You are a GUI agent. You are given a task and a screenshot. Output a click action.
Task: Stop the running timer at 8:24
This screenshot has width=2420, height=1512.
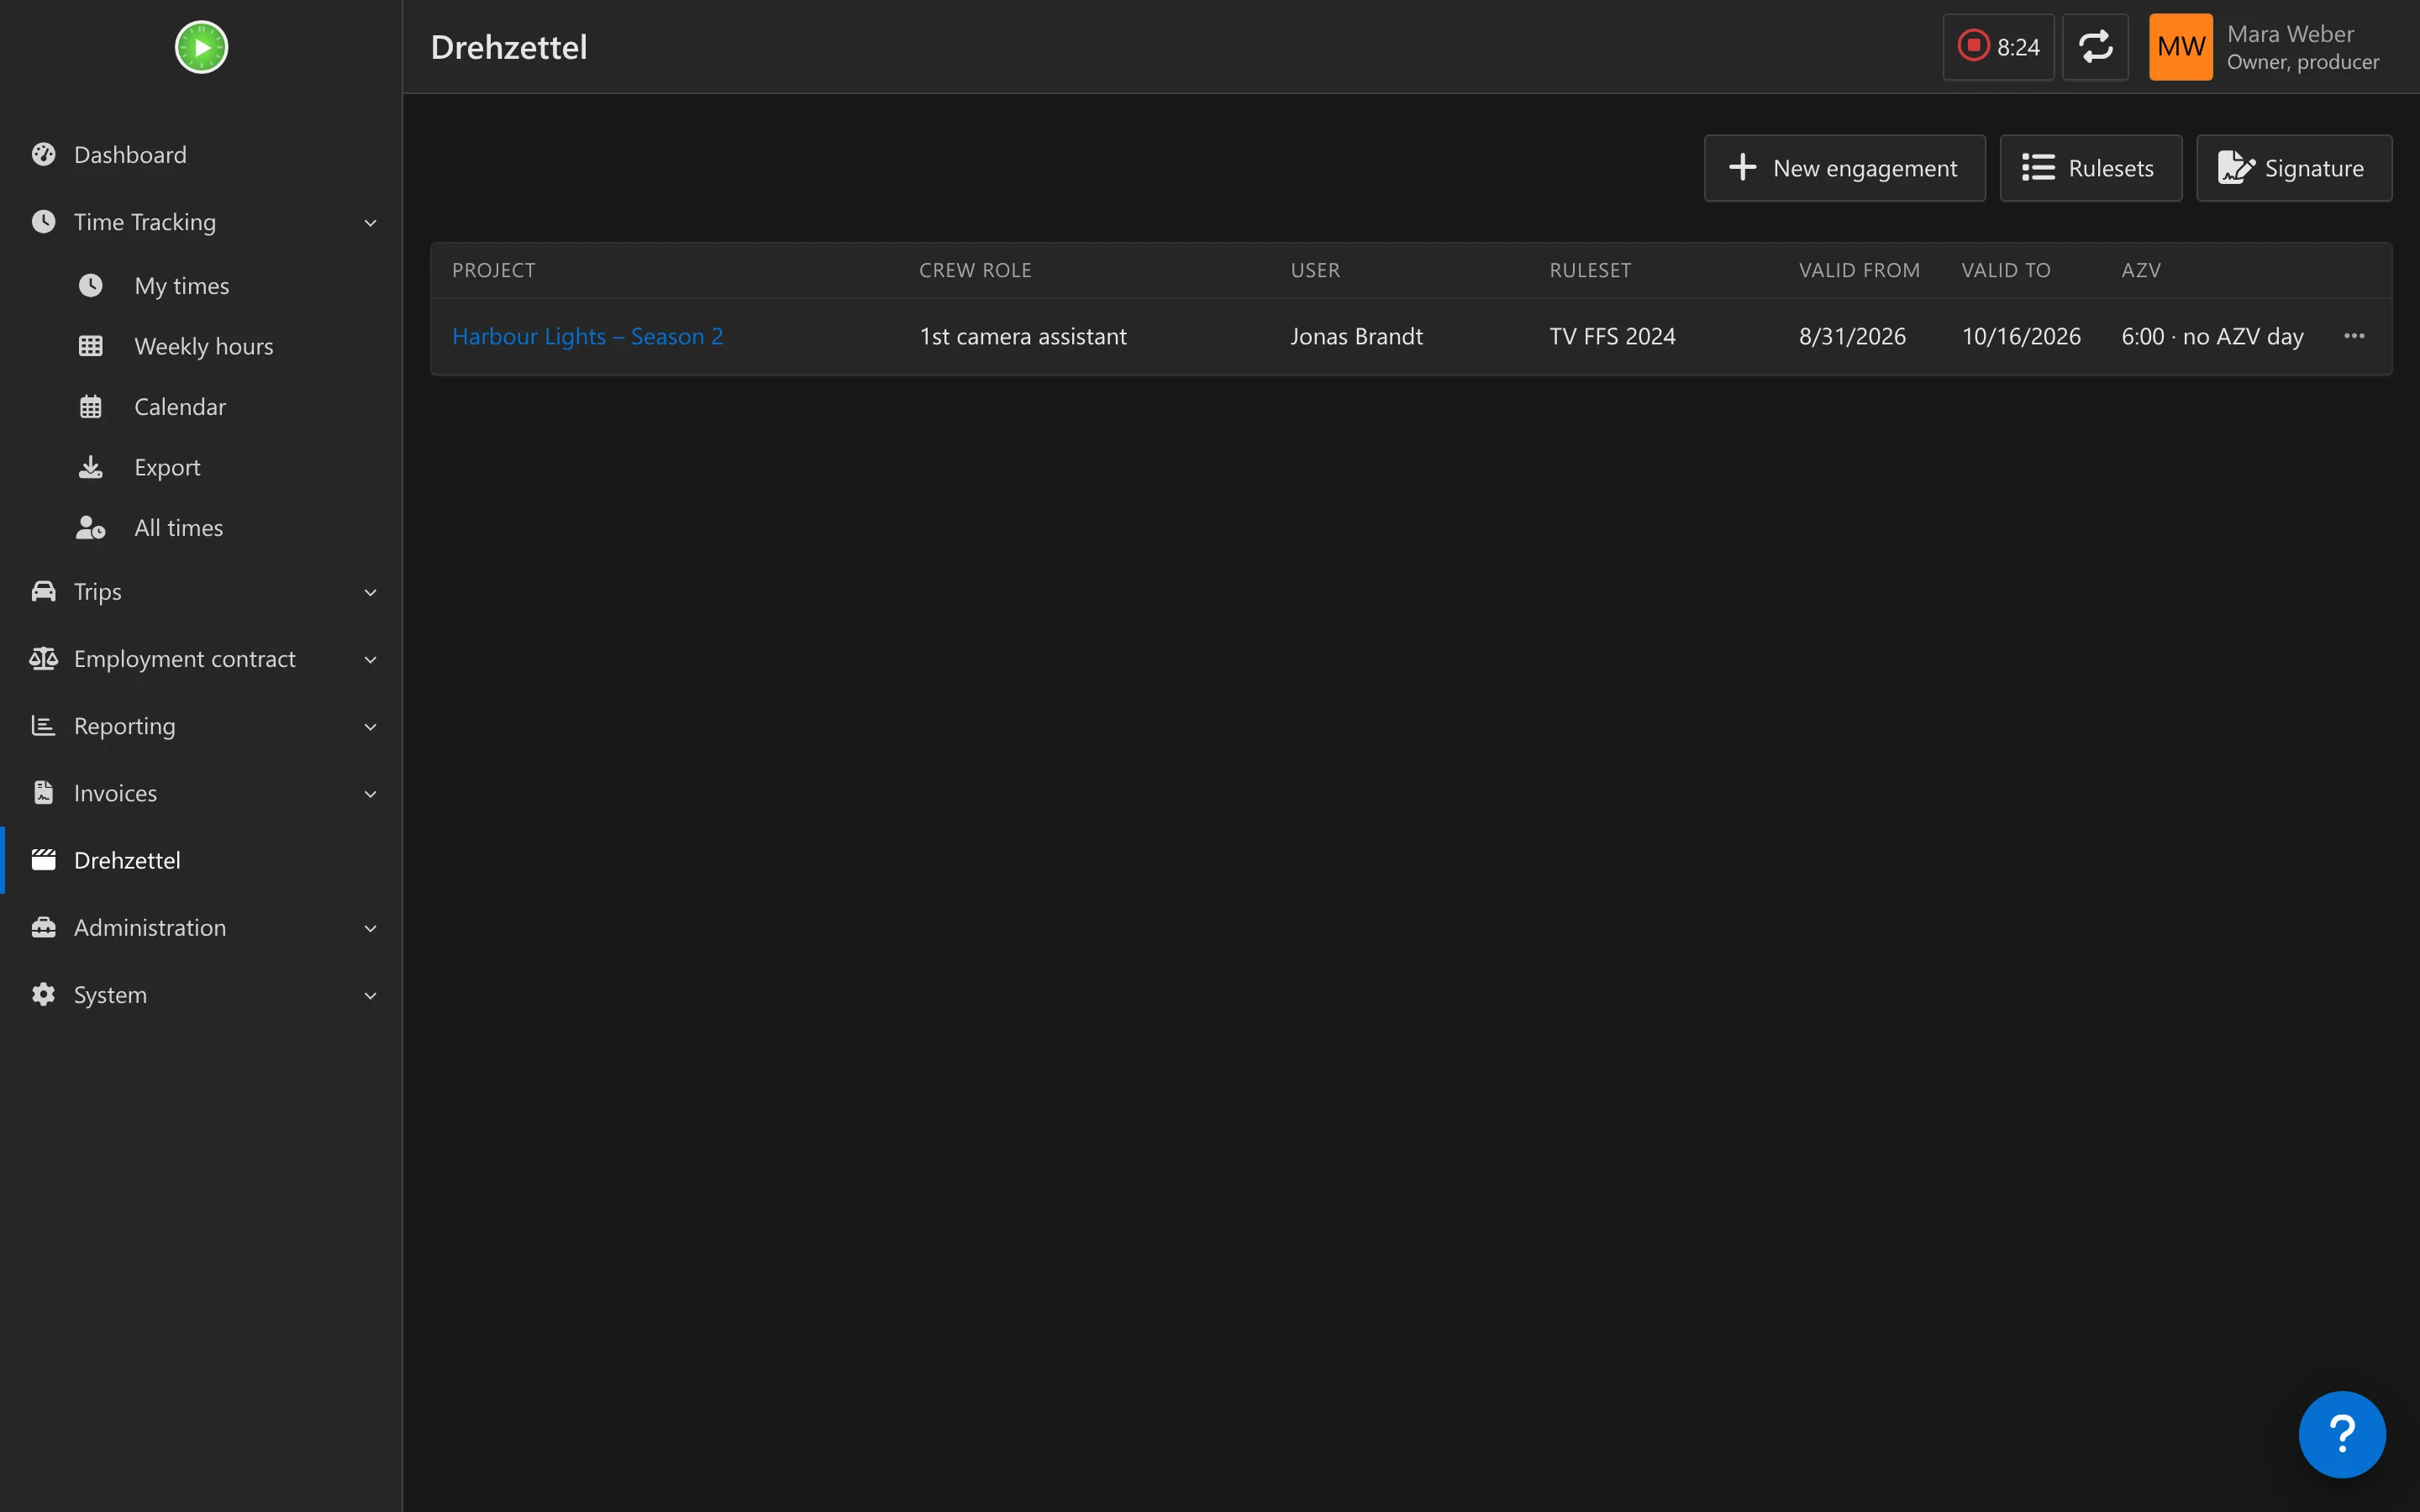tap(1997, 47)
